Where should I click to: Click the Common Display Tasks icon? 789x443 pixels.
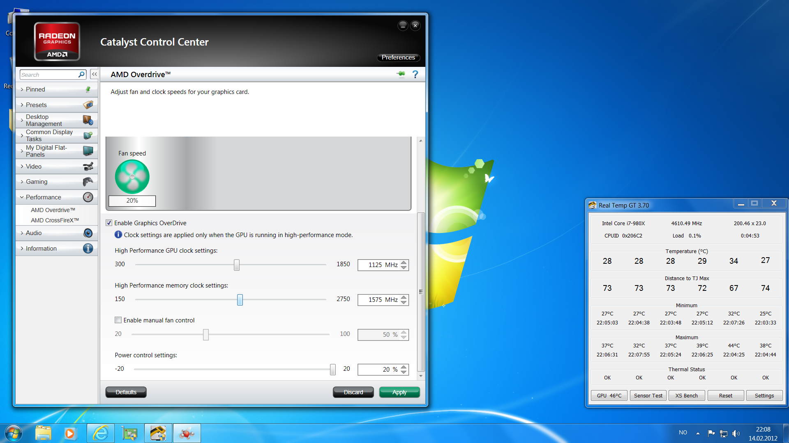coord(88,135)
